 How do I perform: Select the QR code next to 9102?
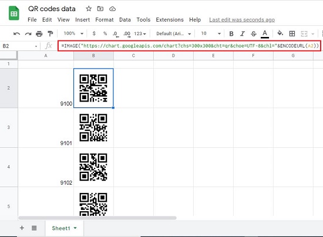pyautogui.click(x=93, y=167)
